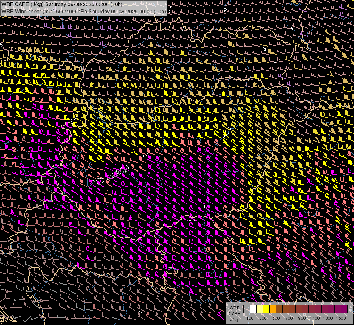Click the 1300 legend value label
354x325 pixels.
pyautogui.click(x=328, y=318)
